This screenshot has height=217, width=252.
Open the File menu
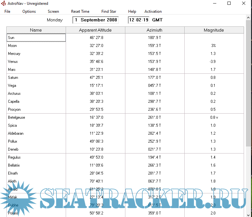(7, 11)
